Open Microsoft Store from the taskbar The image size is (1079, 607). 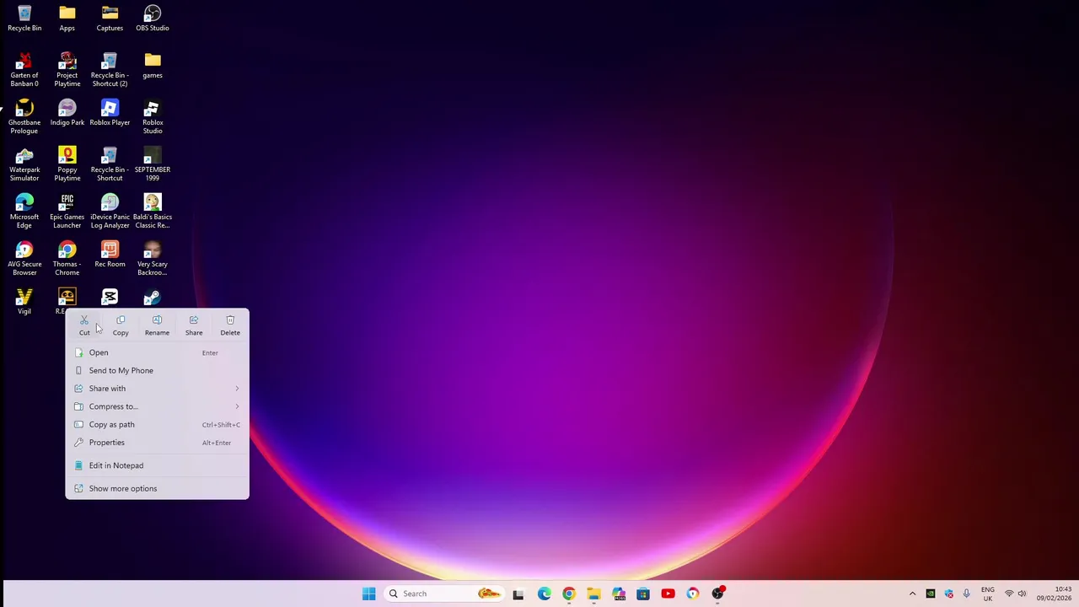pos(643,594)
